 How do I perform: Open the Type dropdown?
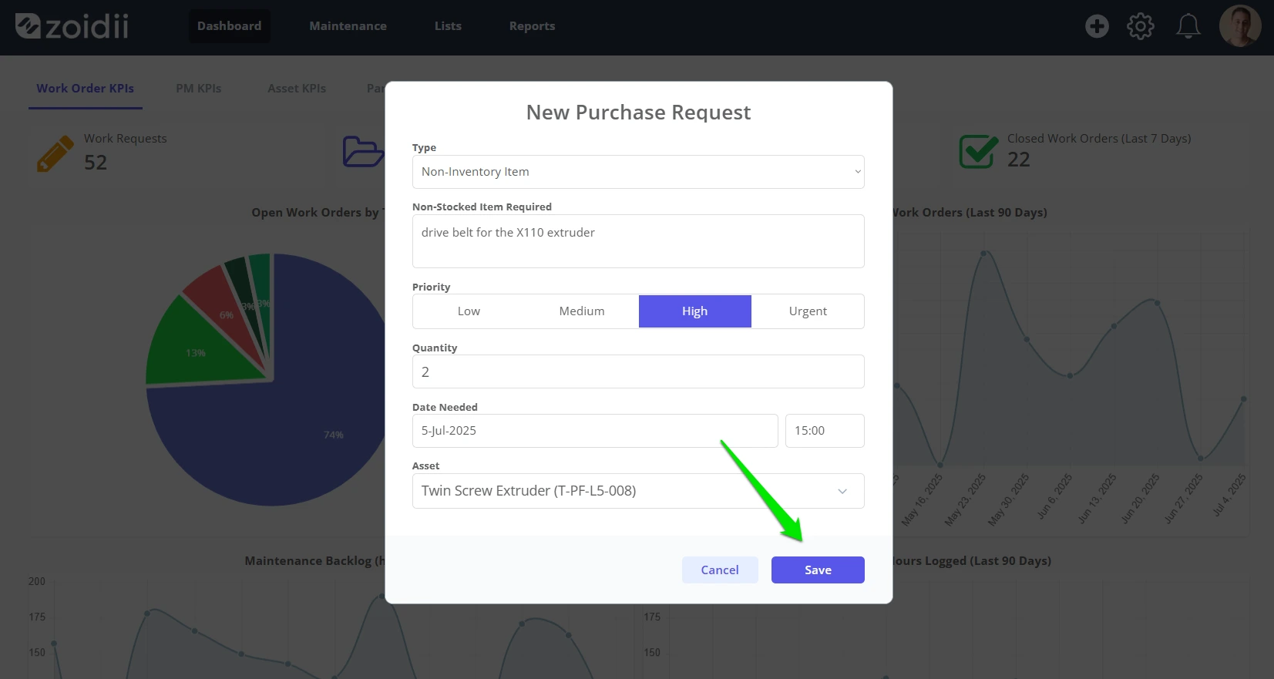point(638,172)
